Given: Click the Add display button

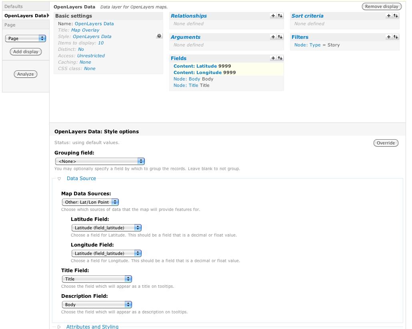Looking at the screenshot, I should click(26, 52).
